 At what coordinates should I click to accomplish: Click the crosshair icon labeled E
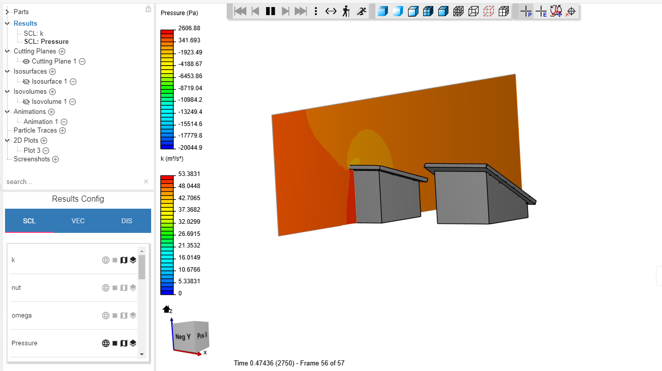pyautogui.click(x=541, y=11)
